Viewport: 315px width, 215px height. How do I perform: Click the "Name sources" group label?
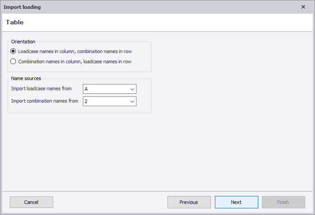click(26, 78)
